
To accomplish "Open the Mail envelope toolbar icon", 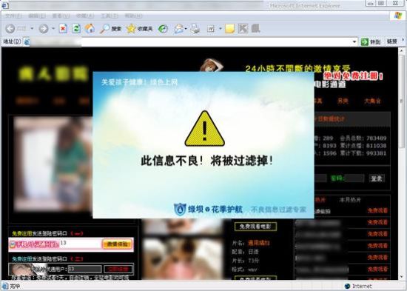I will tap(178, 29).
